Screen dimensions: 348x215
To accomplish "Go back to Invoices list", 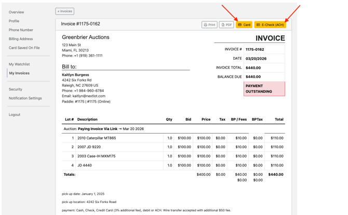I will pyautogui.click(x=65, y=11).
